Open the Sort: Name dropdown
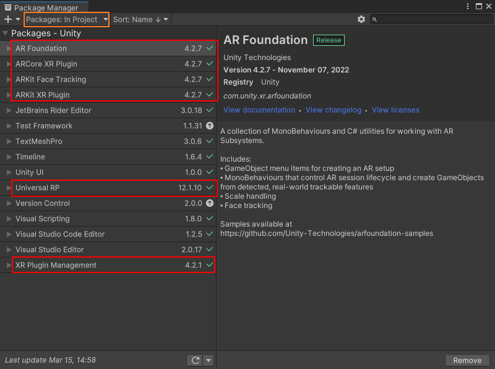The height and width of the screenshot is (369, 495). click(140, 20)
